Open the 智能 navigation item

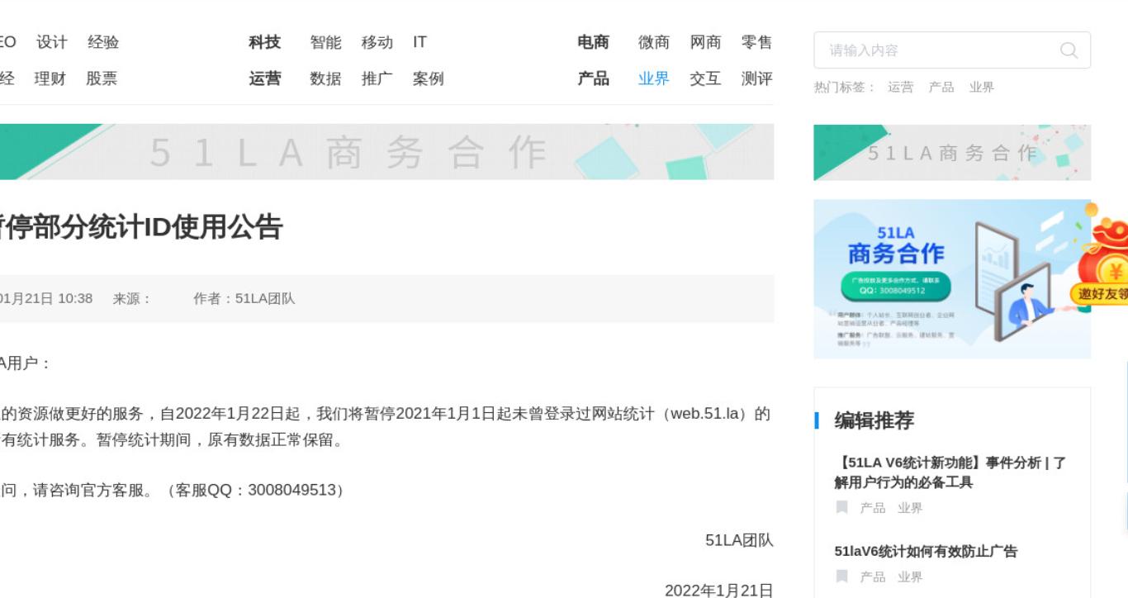click(x=325, y=42)
